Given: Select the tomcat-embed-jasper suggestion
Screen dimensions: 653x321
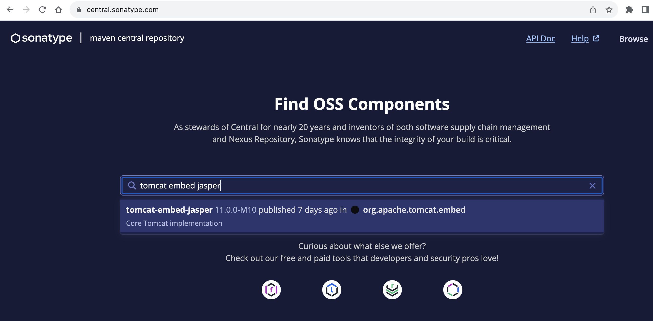Looking at the screenshot, I should [169, 210].
